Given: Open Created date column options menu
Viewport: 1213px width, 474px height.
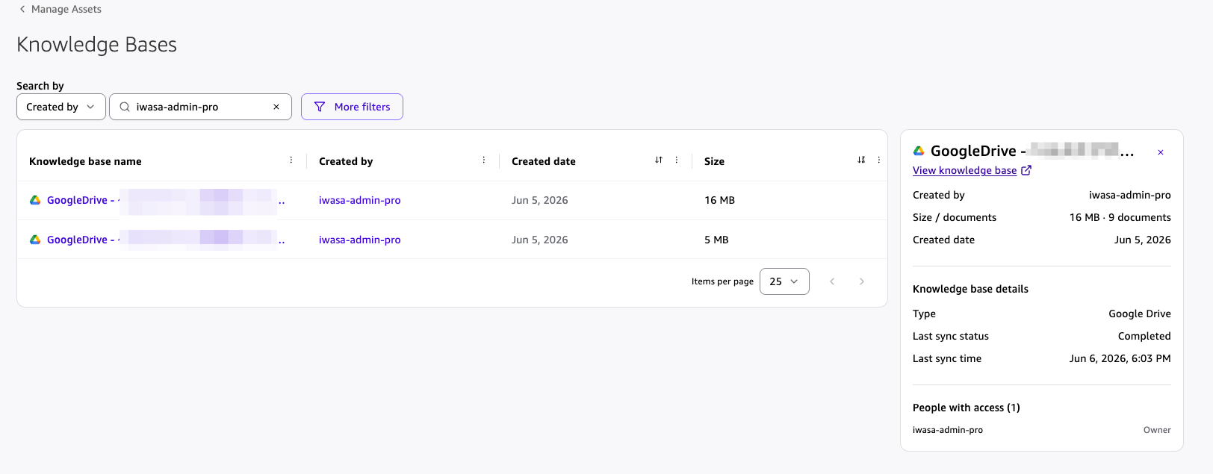Looking at the screenshot, I should (677, 160).
